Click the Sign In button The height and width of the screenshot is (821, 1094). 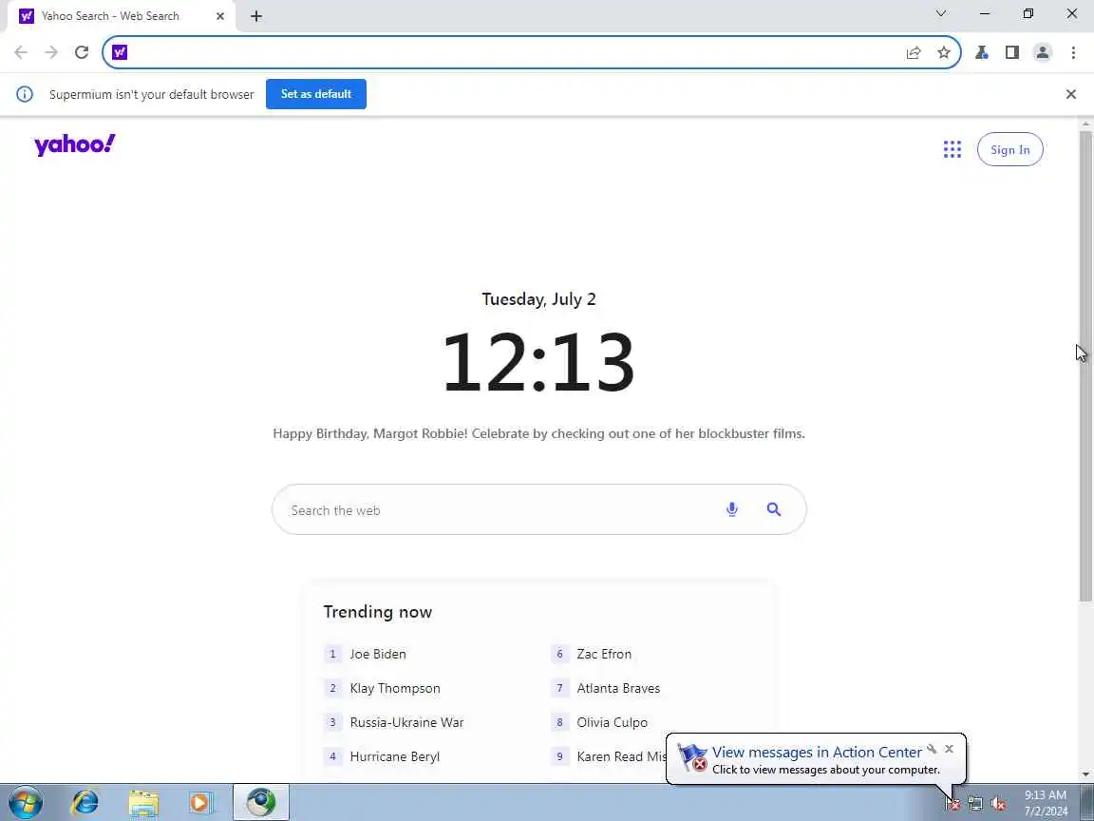(1009, 149)
